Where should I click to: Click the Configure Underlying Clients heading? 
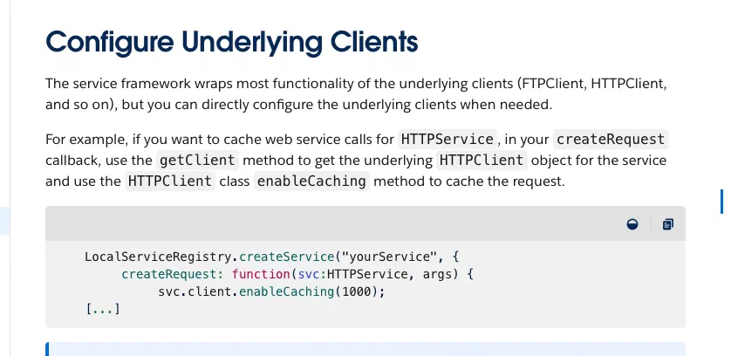(232, 42)
